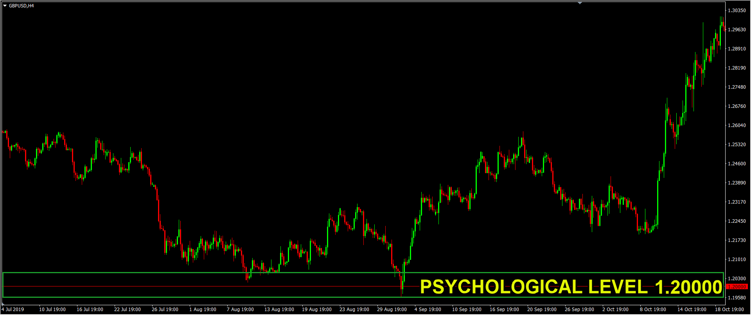Click the red 1.20000 price tag

pos(737,287)
